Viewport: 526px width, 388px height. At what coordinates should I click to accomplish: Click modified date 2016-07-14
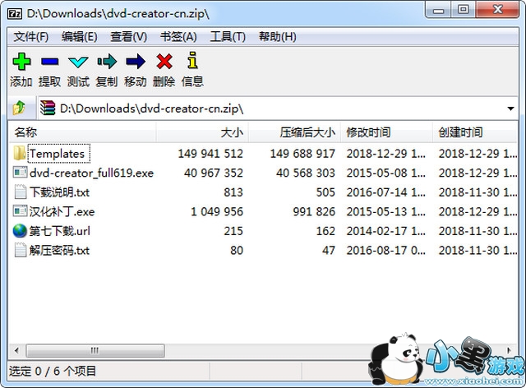coord(385,192)
